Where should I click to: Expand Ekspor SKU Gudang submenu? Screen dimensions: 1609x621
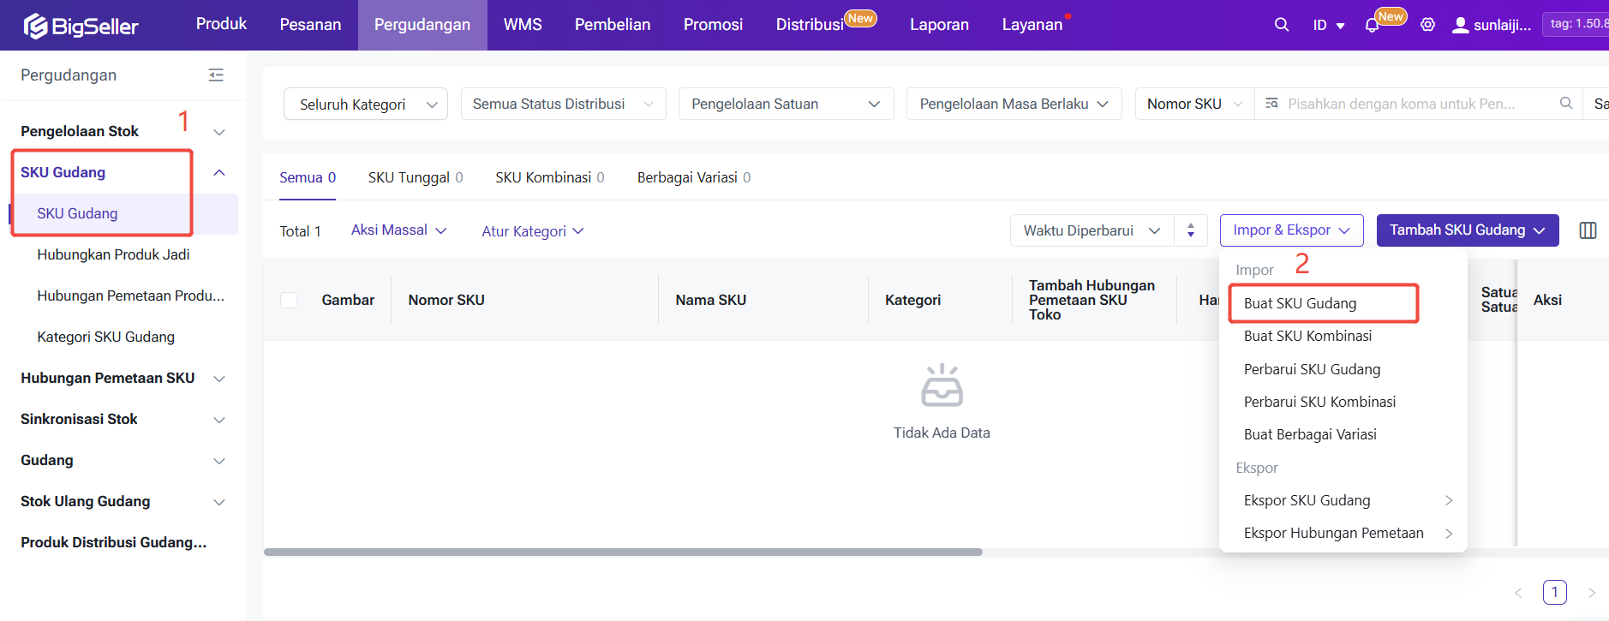(x=1345, y=500)
